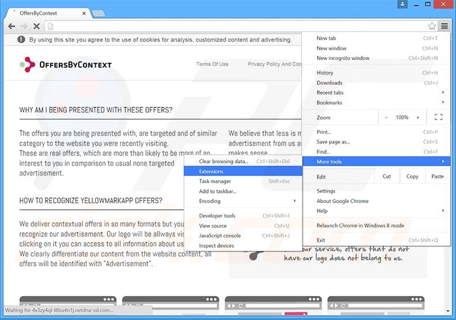Screen dimensions: 456x320
Task: Click Paste in the Edit row
Action: point(438,176)
